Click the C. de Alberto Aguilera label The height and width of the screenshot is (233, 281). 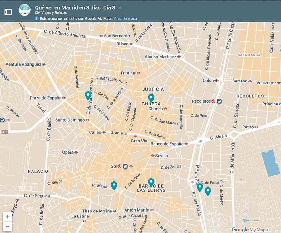(x=65, y=34)
